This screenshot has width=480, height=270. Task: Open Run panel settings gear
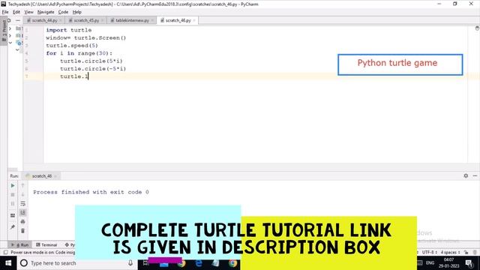pos(466,175)
